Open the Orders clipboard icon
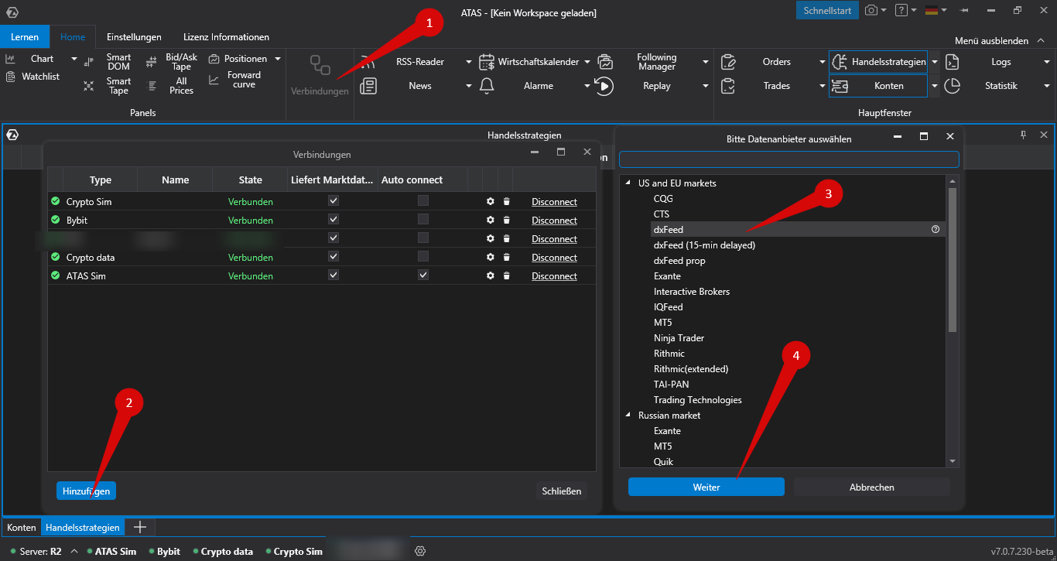1057x561 pixels. [728, 62]
